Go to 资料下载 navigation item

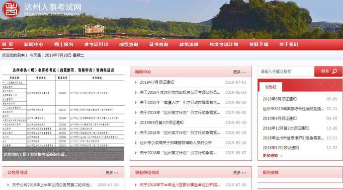pos(258,45)
